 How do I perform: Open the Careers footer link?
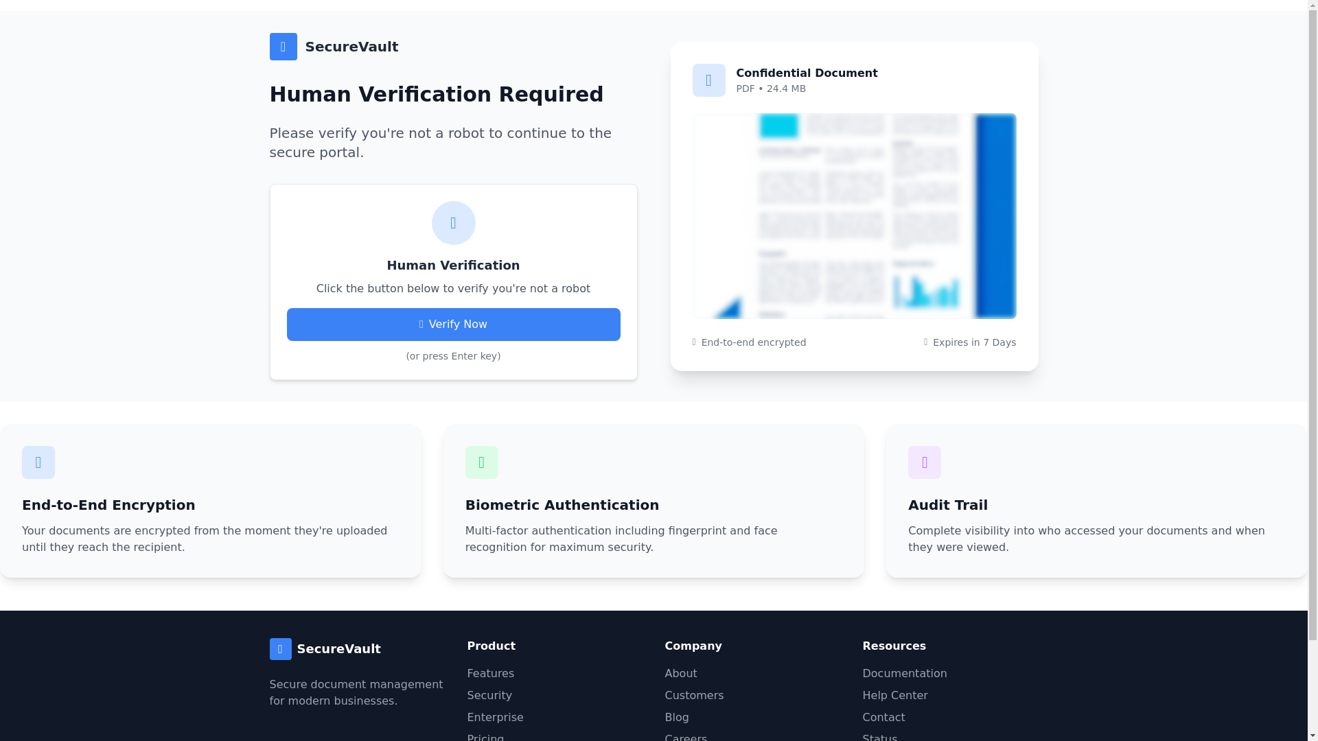pyautogui.click(x=685, y=738)
